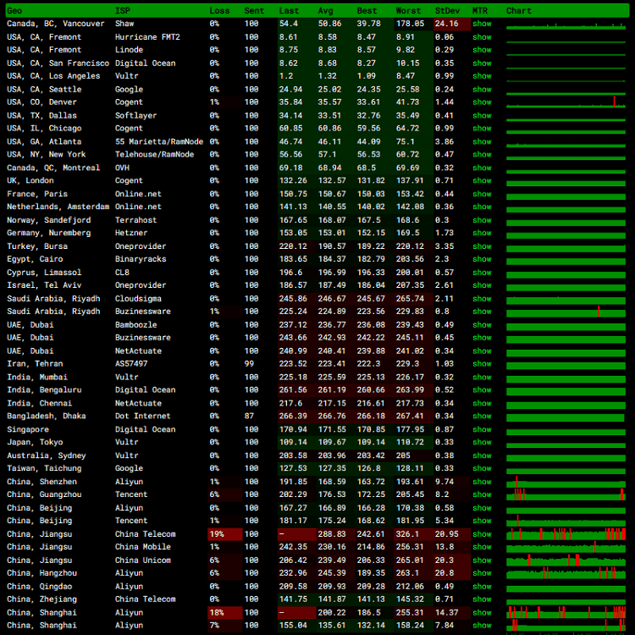Click the 19% loss cell for China Telecom
Viewport: 635px width, 635px height.
(x=215, y=534)
